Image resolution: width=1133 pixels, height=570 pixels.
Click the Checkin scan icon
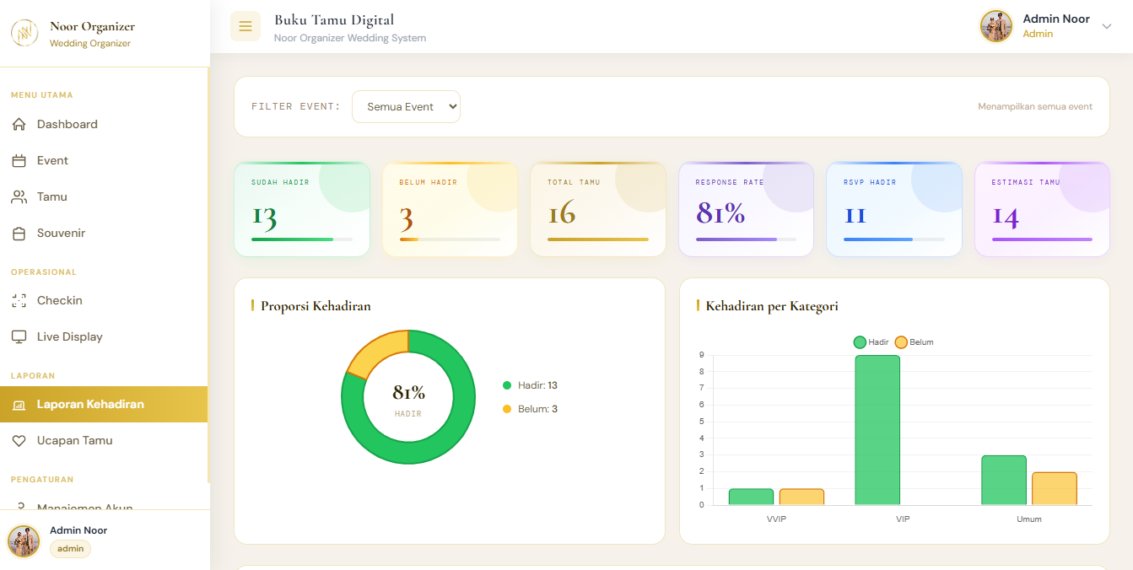(x=19, y=301)
